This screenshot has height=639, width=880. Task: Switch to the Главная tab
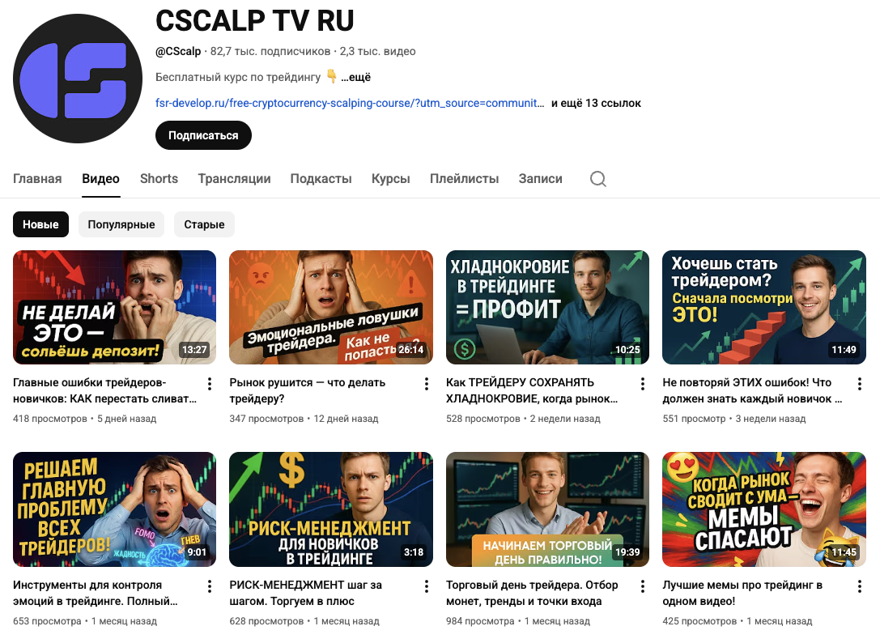(37, 178)
